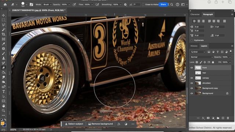
Task: Add a layer style (fx) icon
Action: pos(203,118)
